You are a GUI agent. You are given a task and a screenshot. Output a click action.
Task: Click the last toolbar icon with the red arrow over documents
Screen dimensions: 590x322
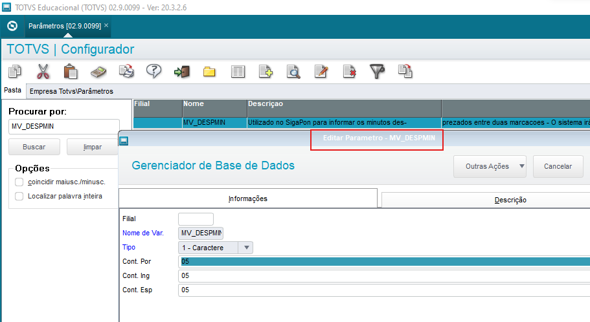[x=405, y=71]
